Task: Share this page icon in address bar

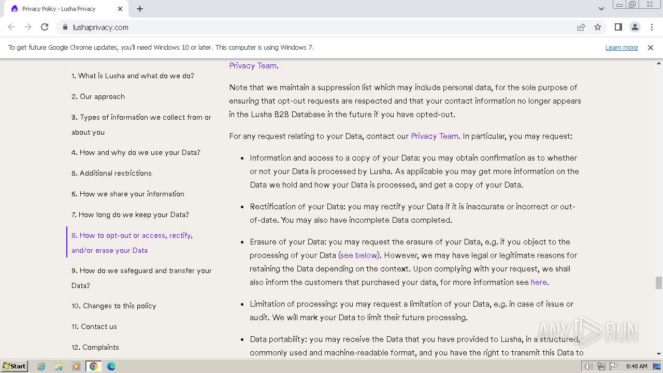Action: (x=581, y=27)
